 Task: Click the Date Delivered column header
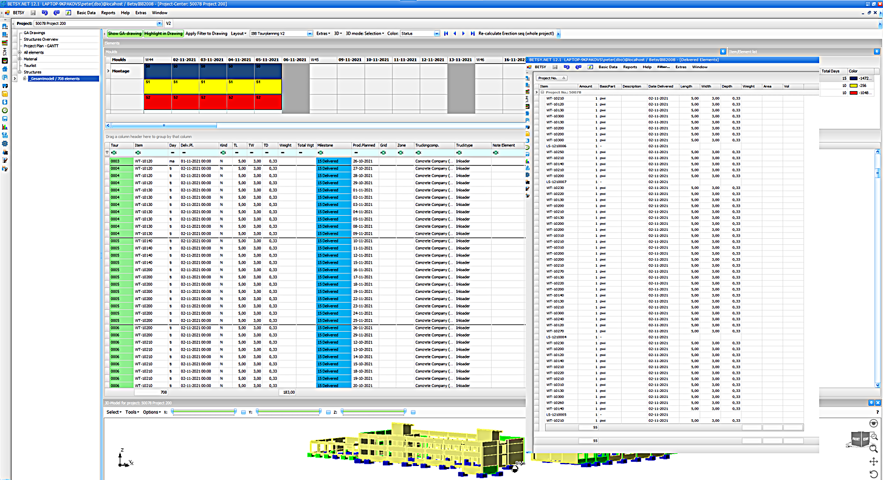point(663,86)
